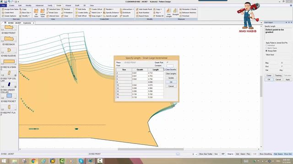Toggle Snap to Geom option
This screenshot has height=164, width=293.
pos(243,154)
